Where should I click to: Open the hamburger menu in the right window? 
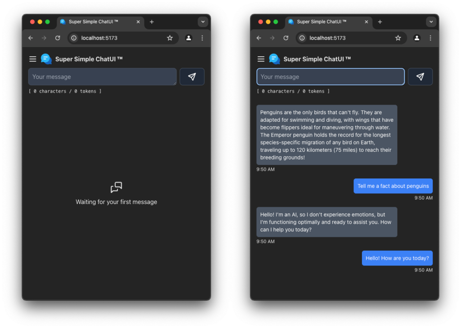coord(261,59)
